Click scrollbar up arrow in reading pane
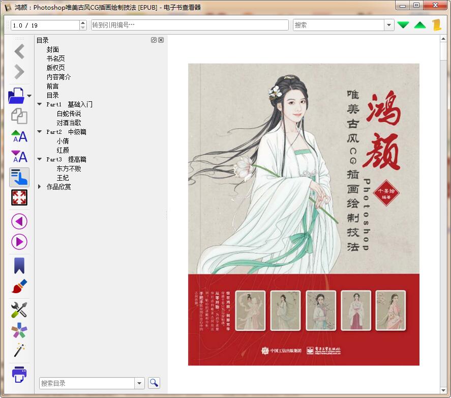This screenshot has width=451, height=398. tap(443, 39)
